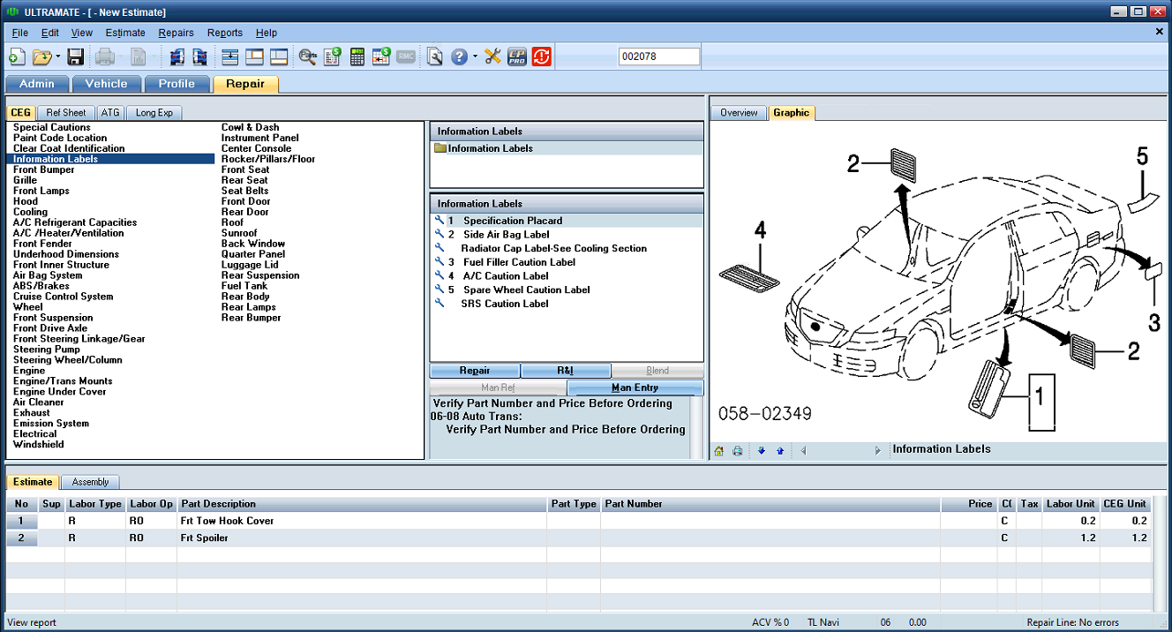The width and height of the screenshot is (1172, 632).
Task: Launch the CP PRO toolbar icon
Action: point(517,57)
